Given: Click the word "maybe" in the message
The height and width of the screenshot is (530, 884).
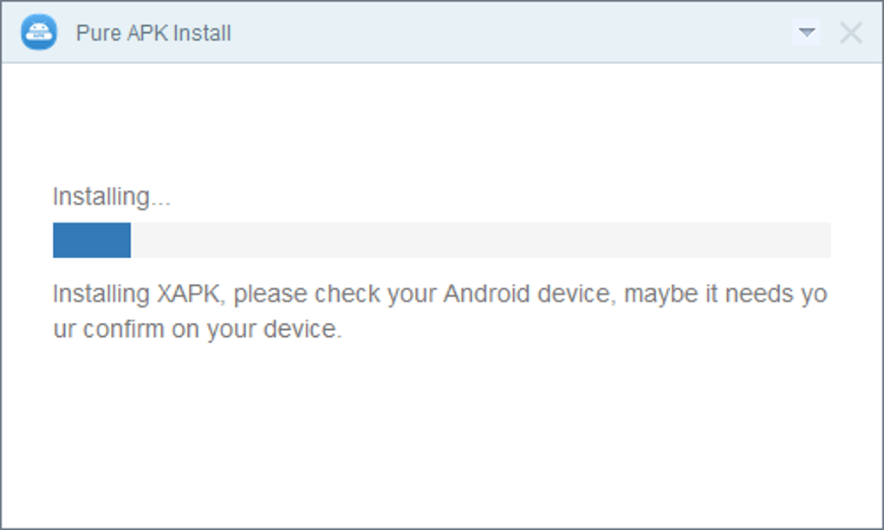Looking at the screenshot, I should 660,294.
